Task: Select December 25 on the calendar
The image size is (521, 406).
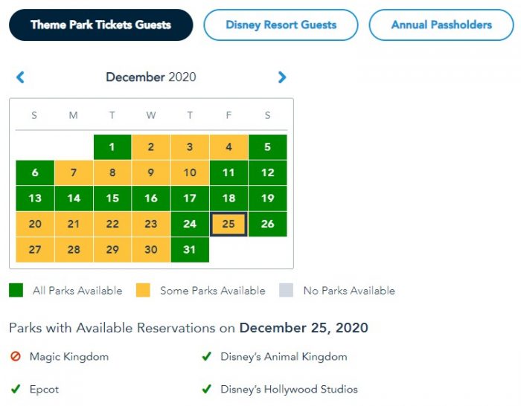Action: tap(228, 224)
